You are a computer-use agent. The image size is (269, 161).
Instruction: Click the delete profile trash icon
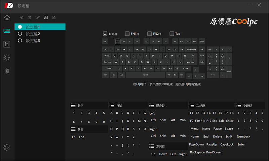[x=30, y=17]
